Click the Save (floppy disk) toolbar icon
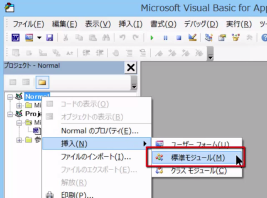Image resolution: width=267 pixels, height=198 pixels. click(50, 38)
